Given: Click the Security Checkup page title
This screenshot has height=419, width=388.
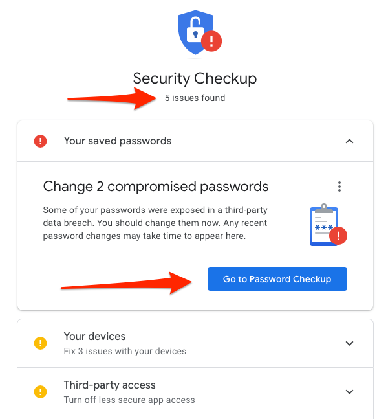Looking at the screenshot, I should [195, 78].
